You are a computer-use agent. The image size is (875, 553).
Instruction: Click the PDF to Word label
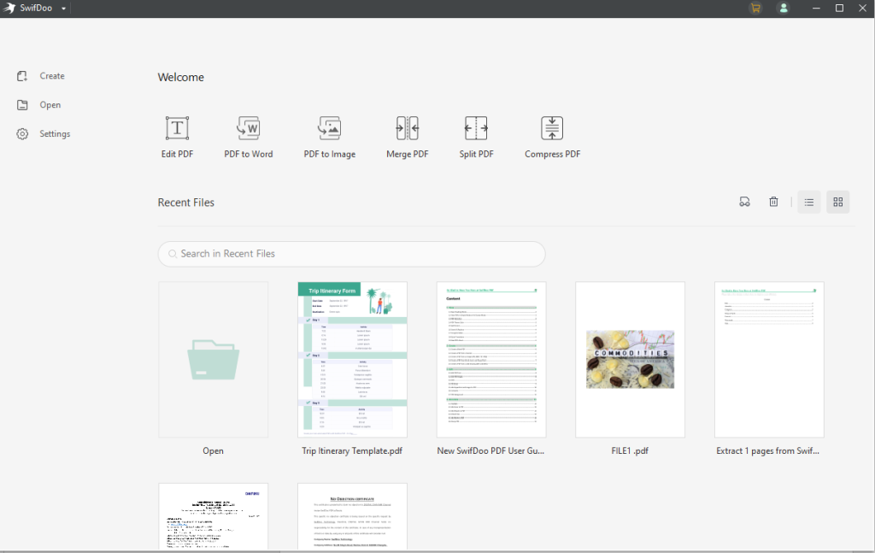click(x=249, y=154)
